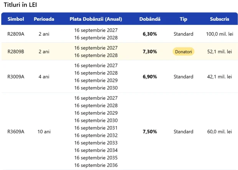Click the Plata Dobânzii (Anual) header
The width and height of the screenshot is (238, 170).
[96, 19]
